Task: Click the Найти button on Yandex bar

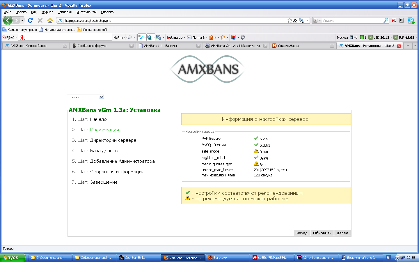Action: (x=118, y=37)
